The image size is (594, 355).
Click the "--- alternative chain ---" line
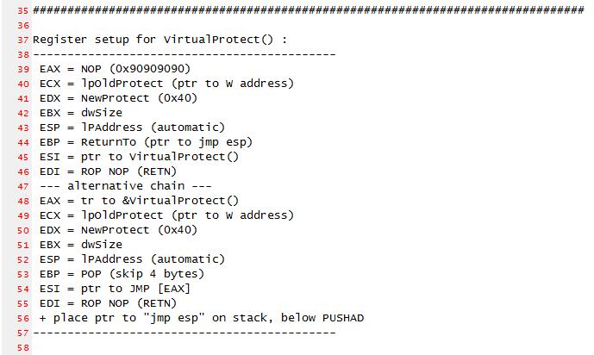(125, 186)
